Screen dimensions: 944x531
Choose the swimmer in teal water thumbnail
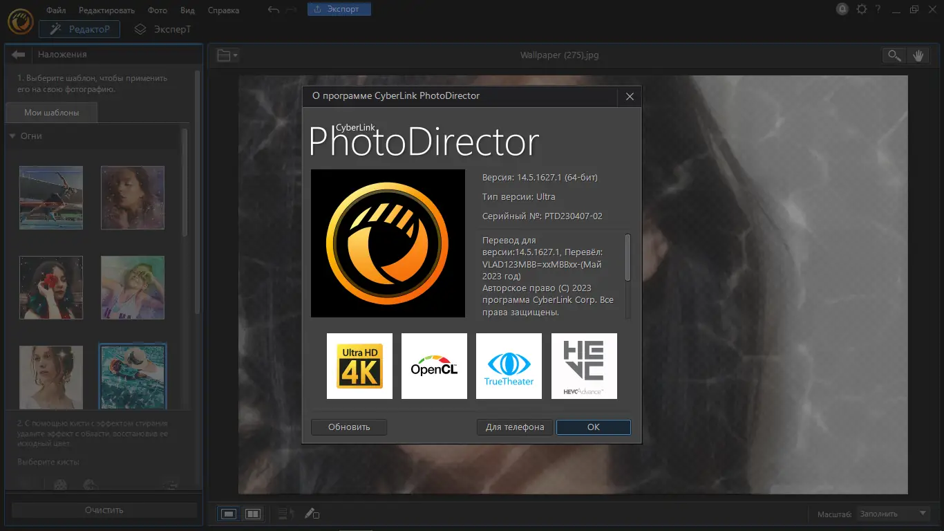(133, 377)
